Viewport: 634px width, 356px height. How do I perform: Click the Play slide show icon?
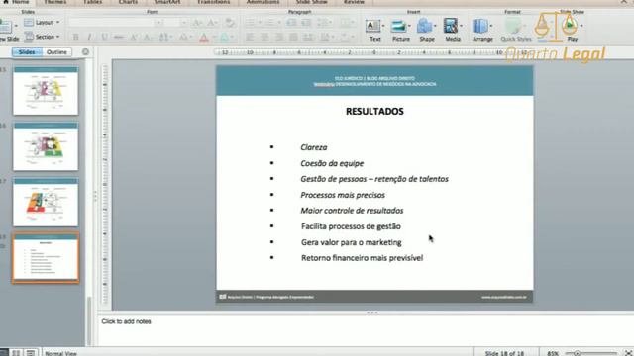[570, 26]
